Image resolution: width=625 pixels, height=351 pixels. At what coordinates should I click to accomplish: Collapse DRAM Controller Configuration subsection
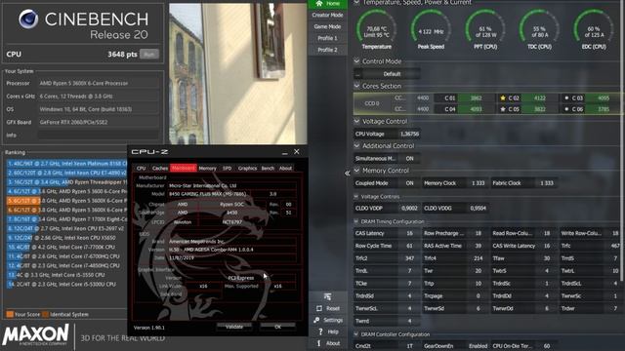click(355, 334)
